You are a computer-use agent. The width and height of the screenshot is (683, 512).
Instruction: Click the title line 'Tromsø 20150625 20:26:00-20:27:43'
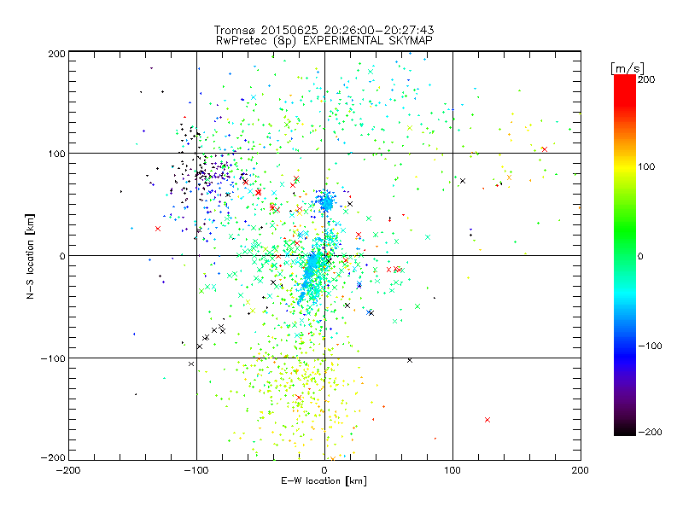click(x=324, y=30)
